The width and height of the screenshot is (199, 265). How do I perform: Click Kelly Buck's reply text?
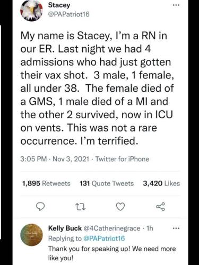pos(112,253)
